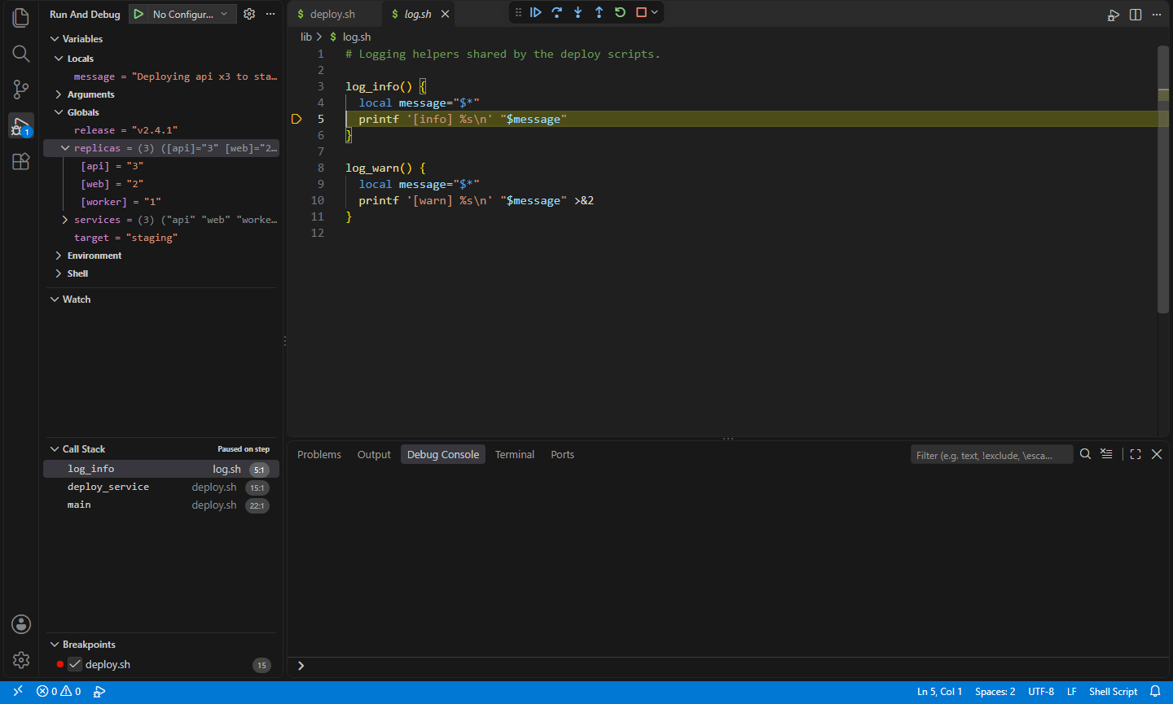
Task: Open the Extensions view in activity bar
Action: pyautogui.click(x=21, y=161)
